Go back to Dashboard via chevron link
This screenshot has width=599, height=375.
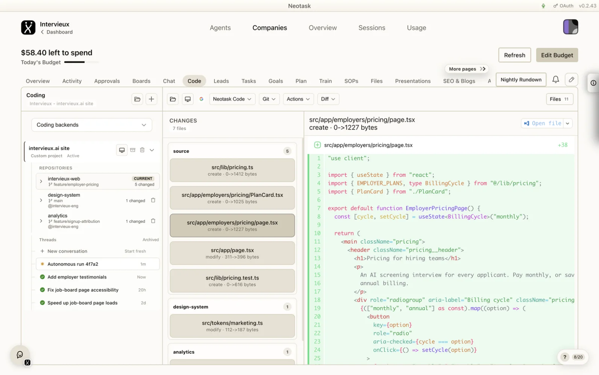(x=57, y=32)
